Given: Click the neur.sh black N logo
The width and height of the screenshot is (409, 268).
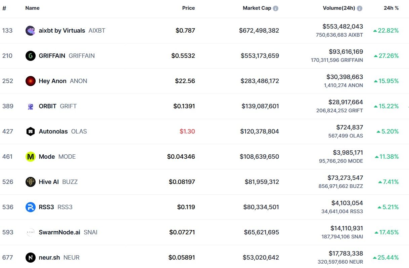Looking at the screenshot, I should pos(30,258).
